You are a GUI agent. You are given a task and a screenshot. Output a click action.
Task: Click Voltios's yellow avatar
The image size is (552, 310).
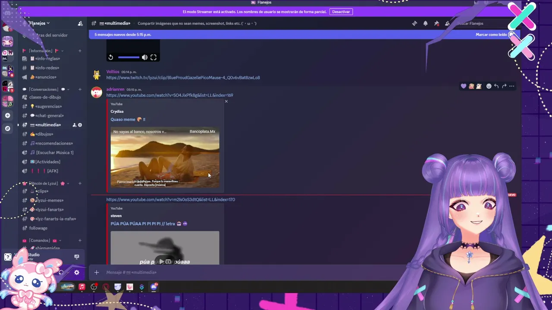click(97, 75)
